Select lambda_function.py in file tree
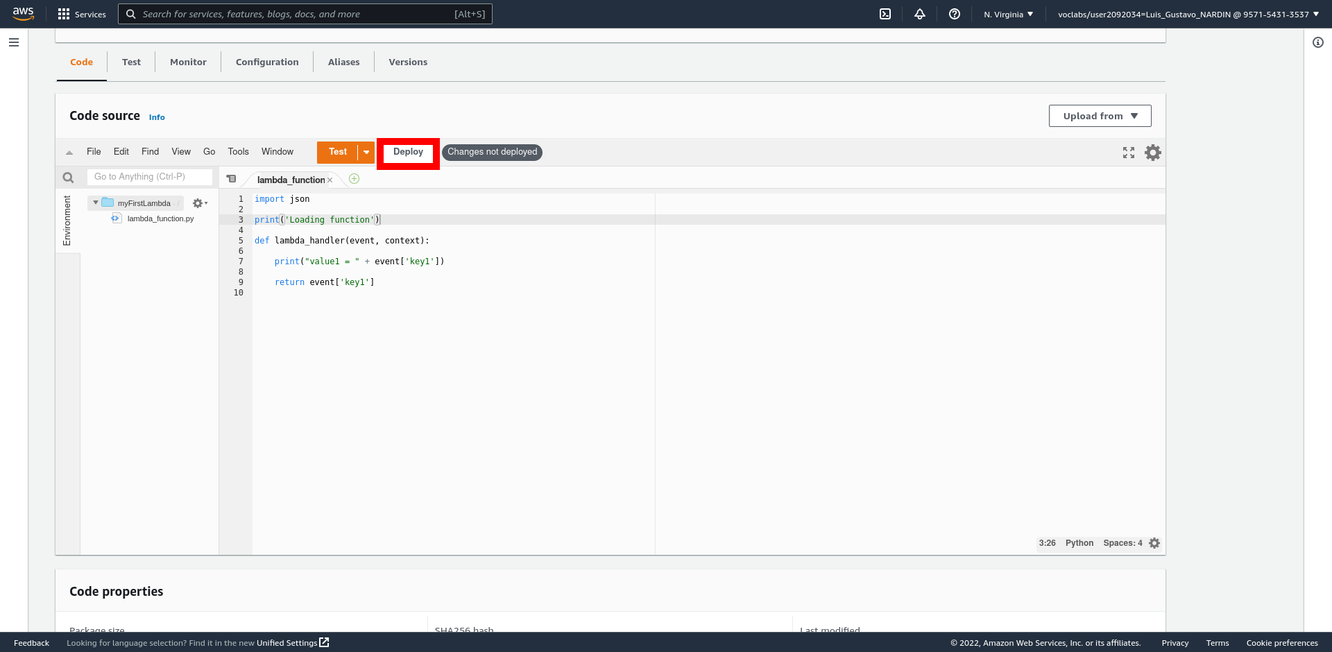 (x=160, y=218)
